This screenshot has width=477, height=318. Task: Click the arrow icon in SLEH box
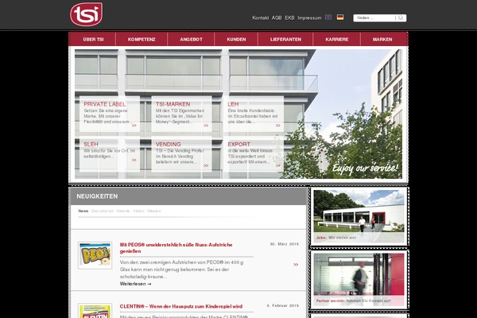(x=134, y=160)
